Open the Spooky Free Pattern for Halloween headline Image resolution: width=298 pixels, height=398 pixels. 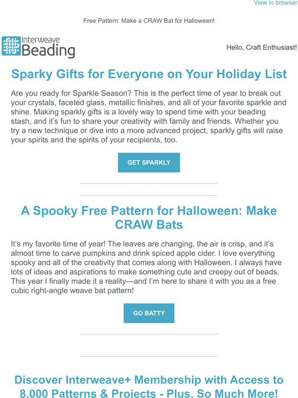(x=149, y=218)
